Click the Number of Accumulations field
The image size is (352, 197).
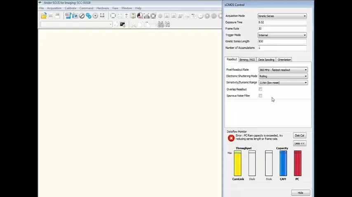282,48
